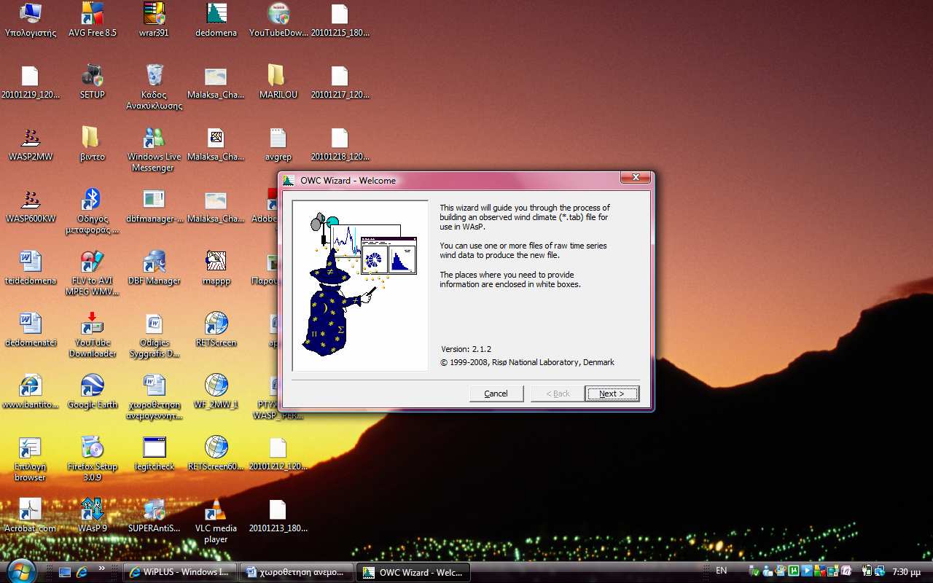Viewport: 933px width, 583px height.
Task: Select the MARILOU folder
Action: coord(278,82)
